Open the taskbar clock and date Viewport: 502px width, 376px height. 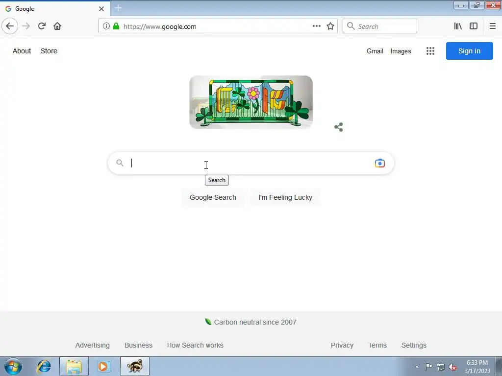click(x=477, y=367)
